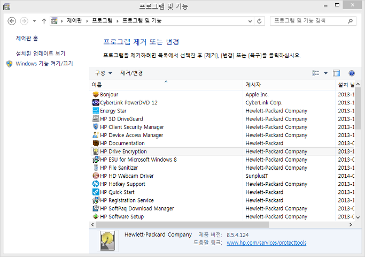Open Windows 기능 켜기/끄기 link
This screenshot has height=257, width=365.
(44, 63)
